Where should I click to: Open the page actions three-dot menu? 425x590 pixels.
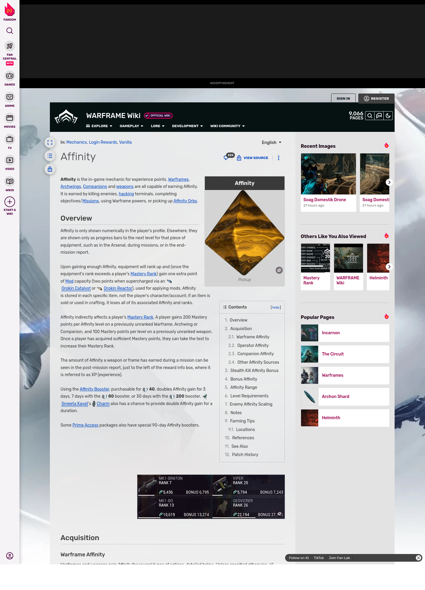tap(279, 158)
